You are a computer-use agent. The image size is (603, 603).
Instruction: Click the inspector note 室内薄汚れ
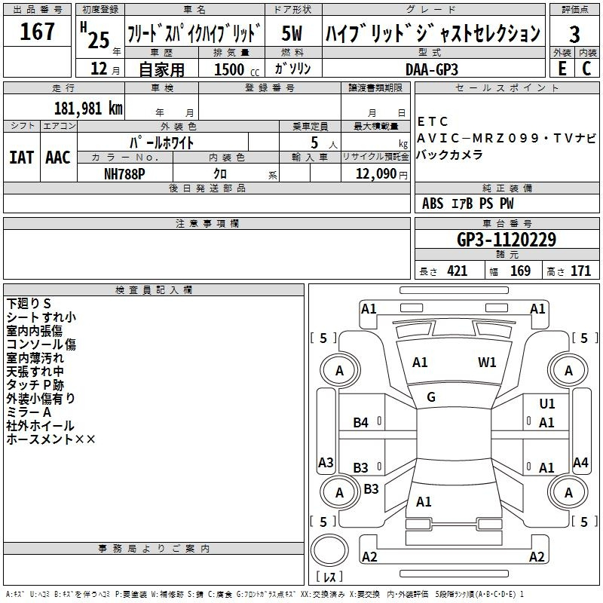point(35,357)
